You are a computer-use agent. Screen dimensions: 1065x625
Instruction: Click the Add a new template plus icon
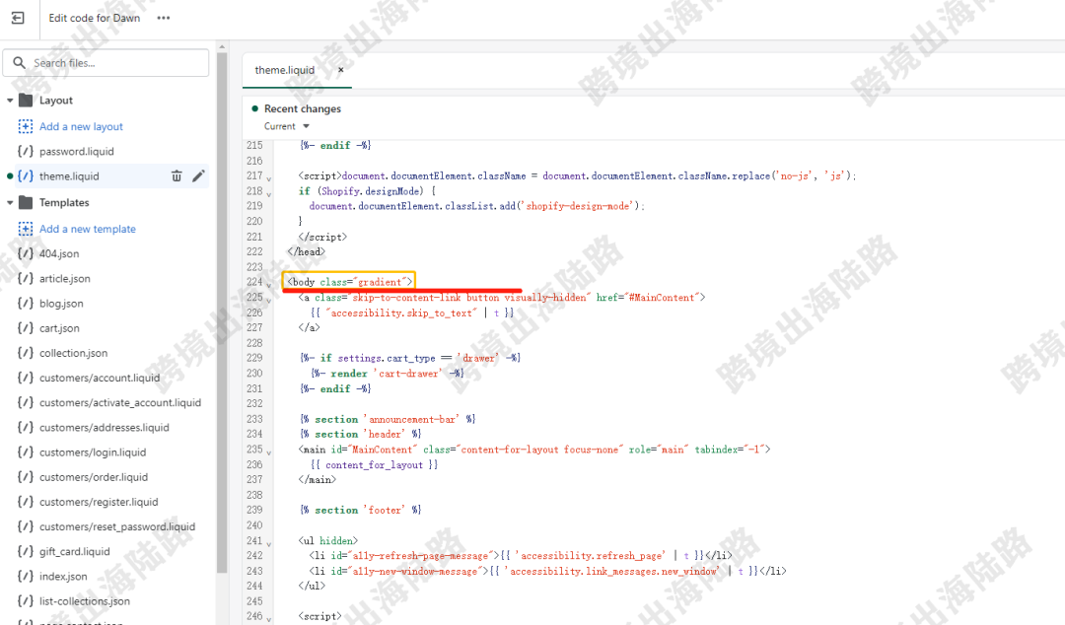(25, 229)
